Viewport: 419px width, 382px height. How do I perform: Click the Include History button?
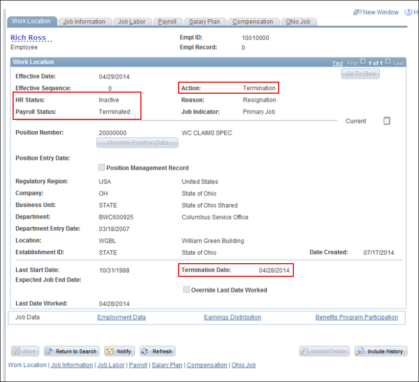click(x=381, y=351)
